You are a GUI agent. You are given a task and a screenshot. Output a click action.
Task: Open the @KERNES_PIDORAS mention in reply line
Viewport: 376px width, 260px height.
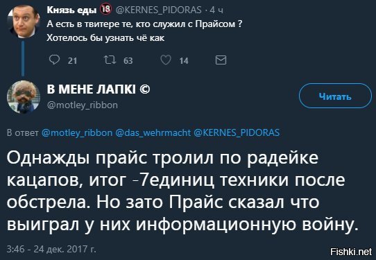pos(237,132)
